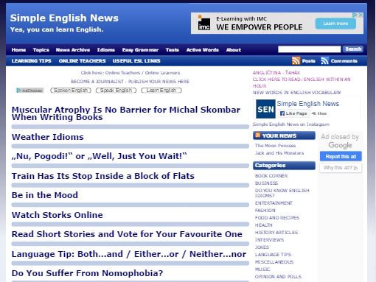Click the Search button

coord(353,49)
